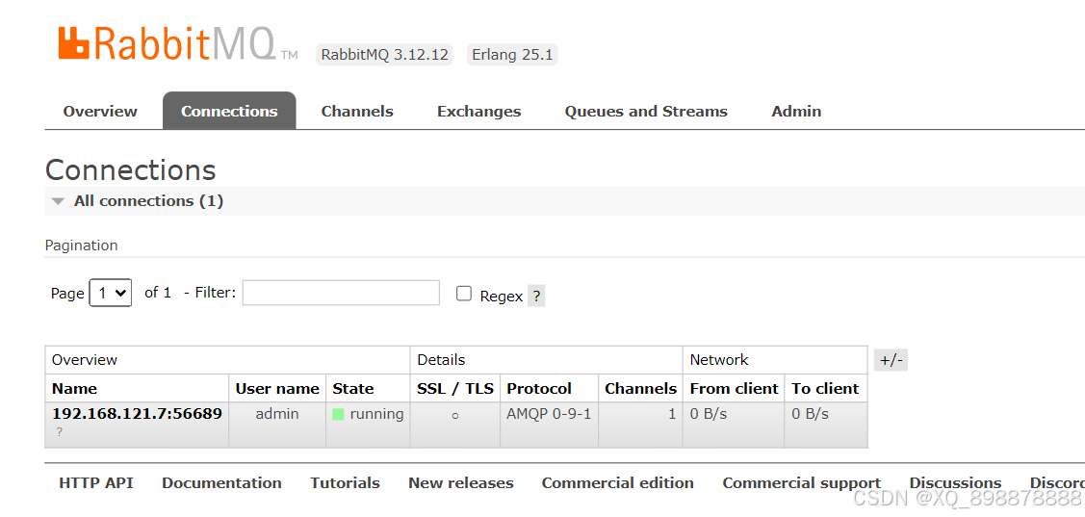Open the Discussions footer link
The height and width of the screenshot is (517, 1085).
955,483
